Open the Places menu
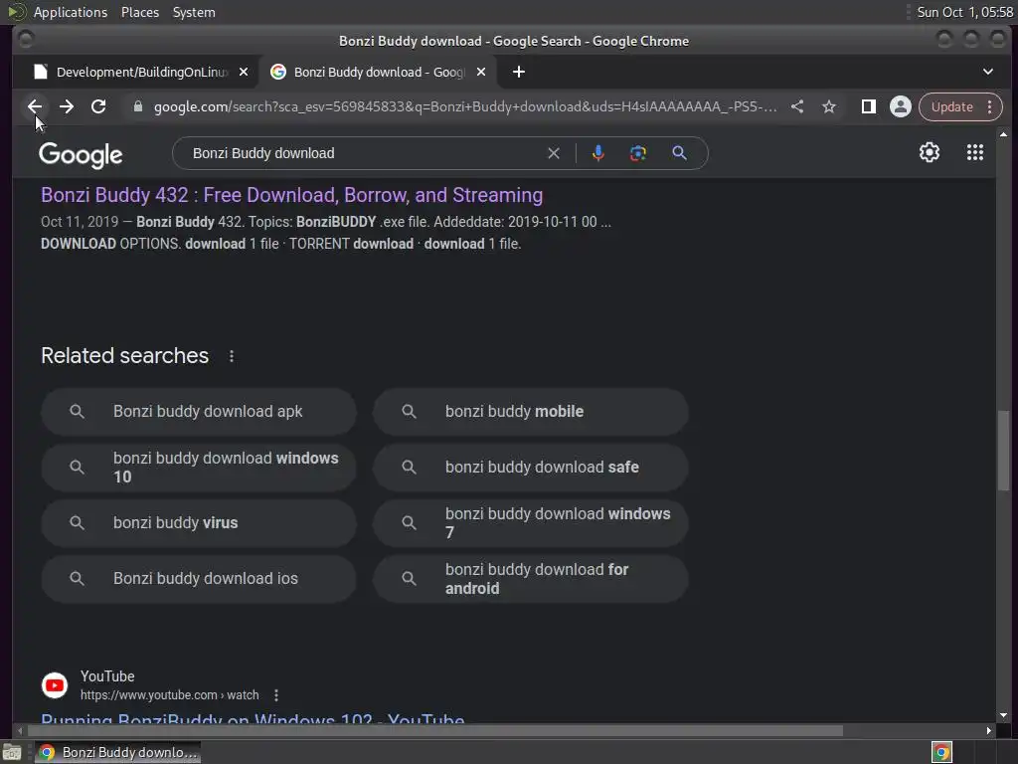Screen dimensions: 1018x764 point(139,12)
